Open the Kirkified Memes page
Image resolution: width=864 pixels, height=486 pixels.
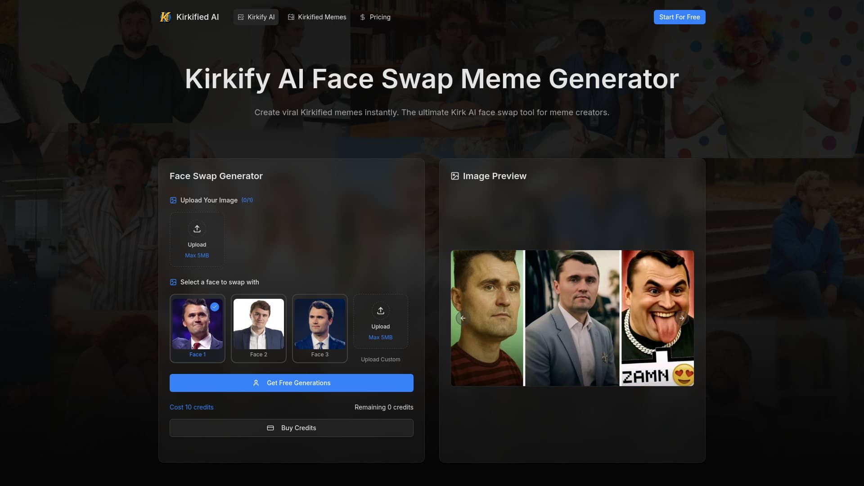[x=317, y=17]
